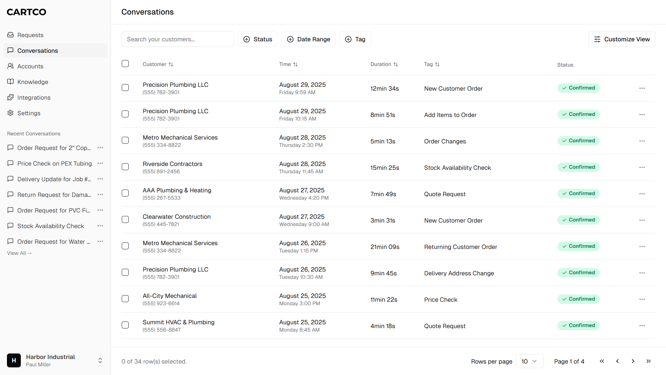Open the actions ellipsis on Riverside Contractors row
Image resolution: width=666 pixels, height=375 pixels.
click(642, 167)
